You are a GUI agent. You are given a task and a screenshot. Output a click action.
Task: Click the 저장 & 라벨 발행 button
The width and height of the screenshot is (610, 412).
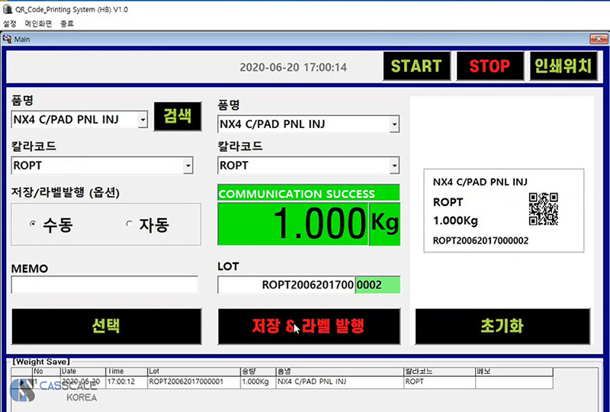pyautogui.click(x=309, y=327)
